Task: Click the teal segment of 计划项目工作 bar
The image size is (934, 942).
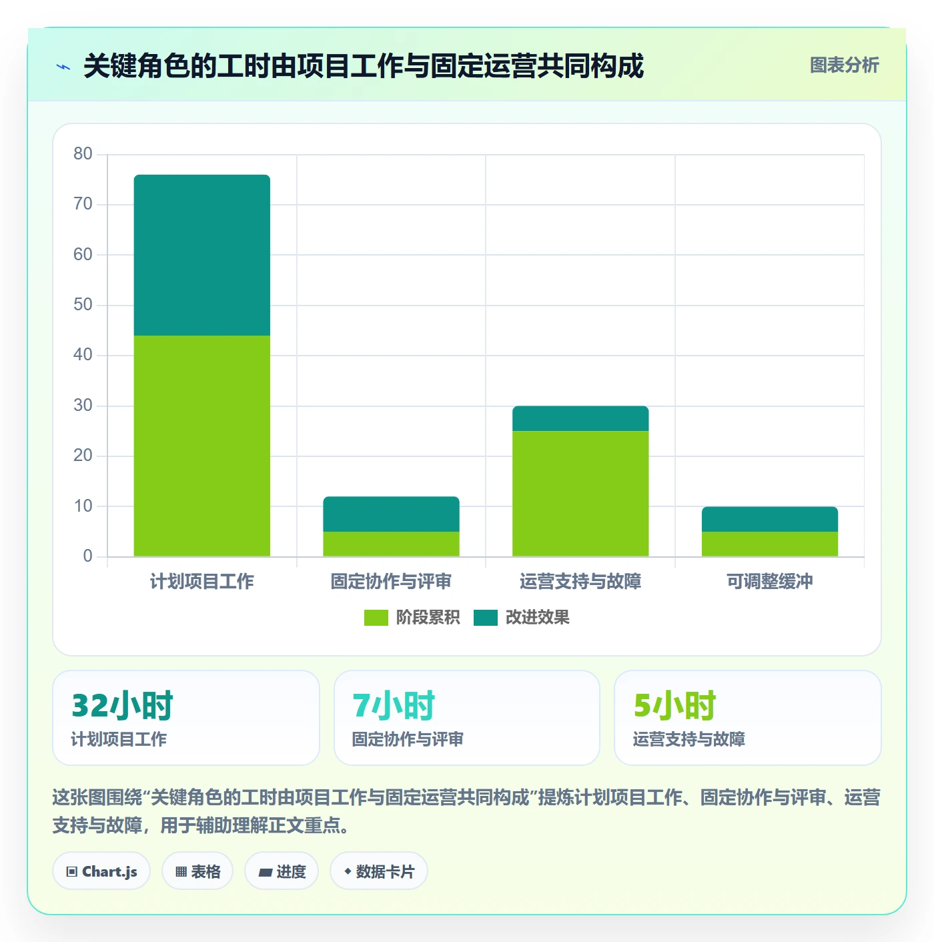Action: click(202, 255)
